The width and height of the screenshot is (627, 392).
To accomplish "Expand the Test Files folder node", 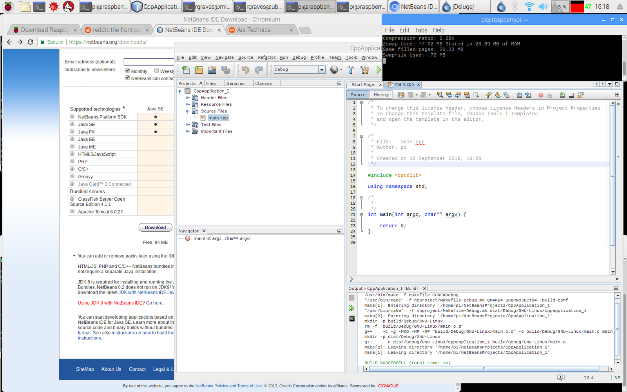I will pos(188,125).
